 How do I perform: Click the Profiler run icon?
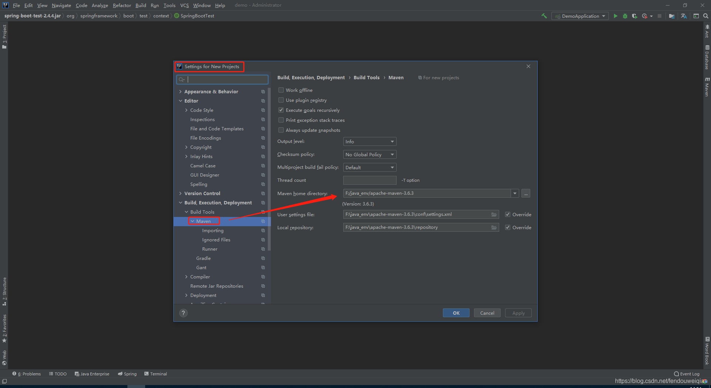click(645, 16)
